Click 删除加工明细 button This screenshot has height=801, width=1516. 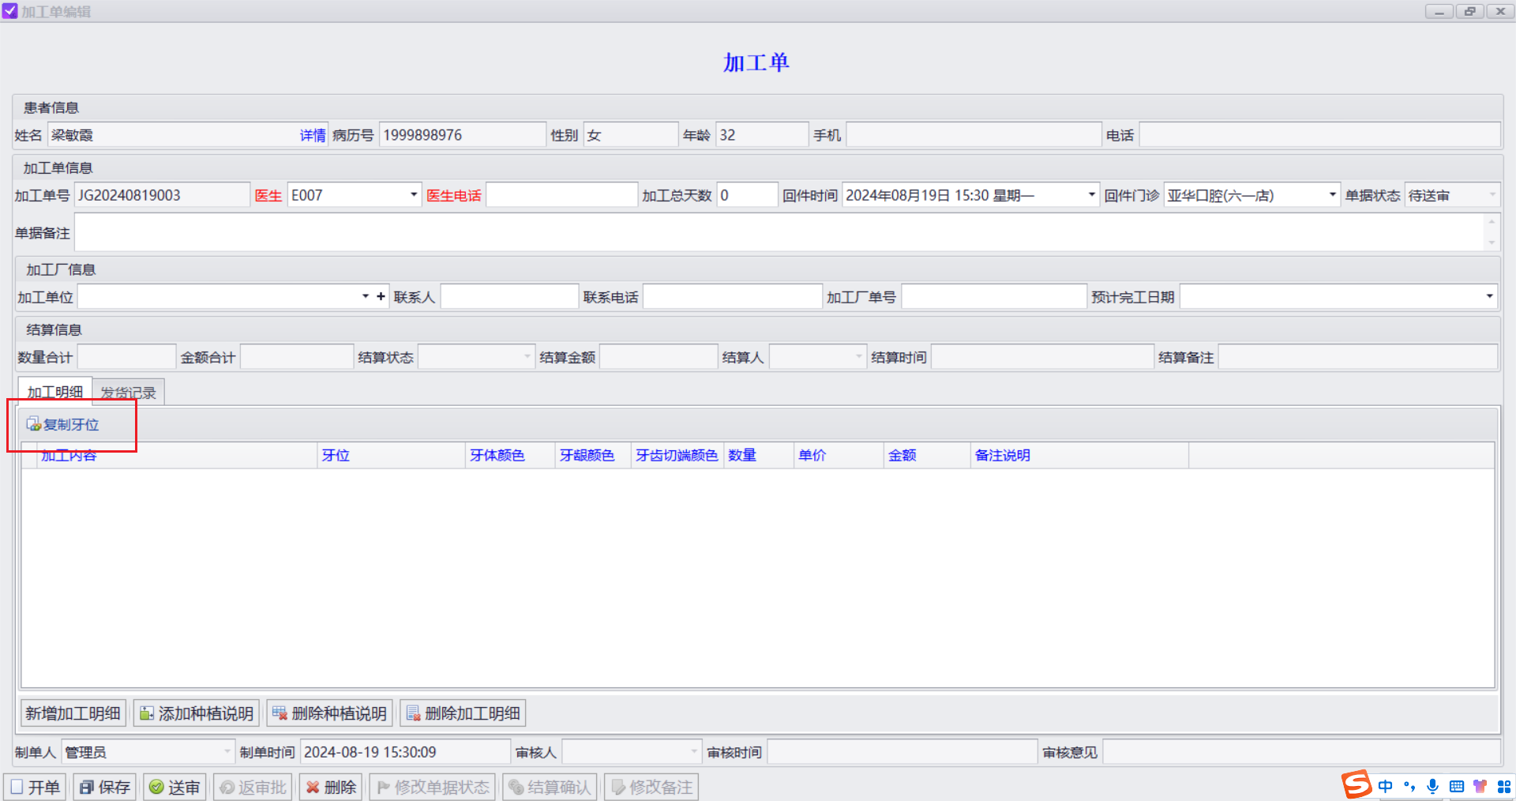[463, 713]
